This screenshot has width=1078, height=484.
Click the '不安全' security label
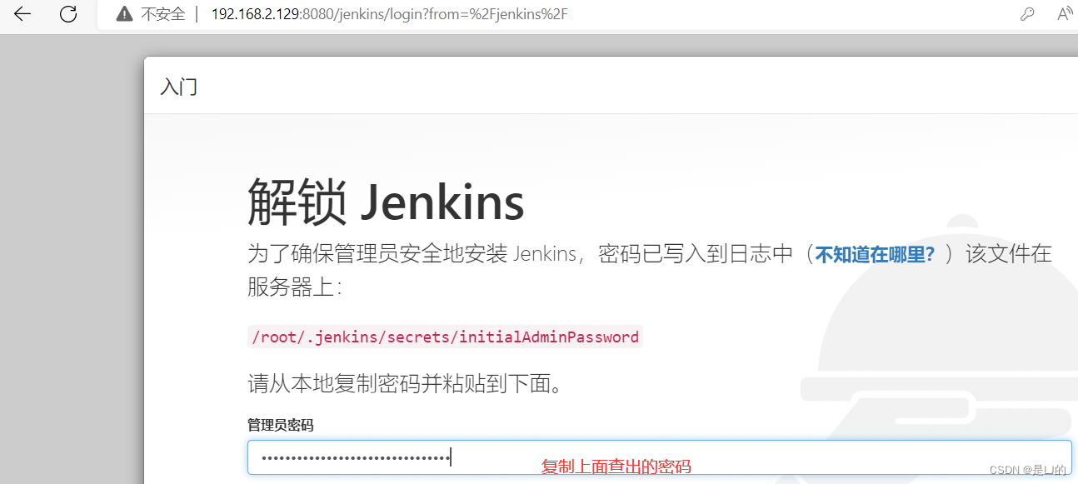tap(163, 14)
